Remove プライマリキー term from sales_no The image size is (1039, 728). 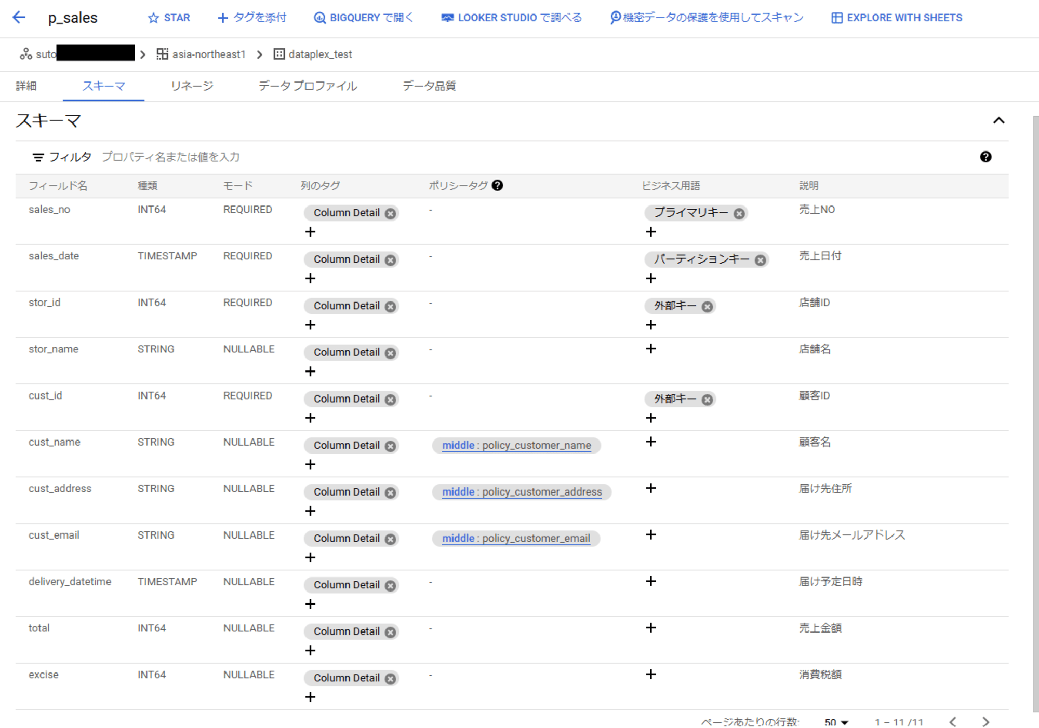[739, 213]
